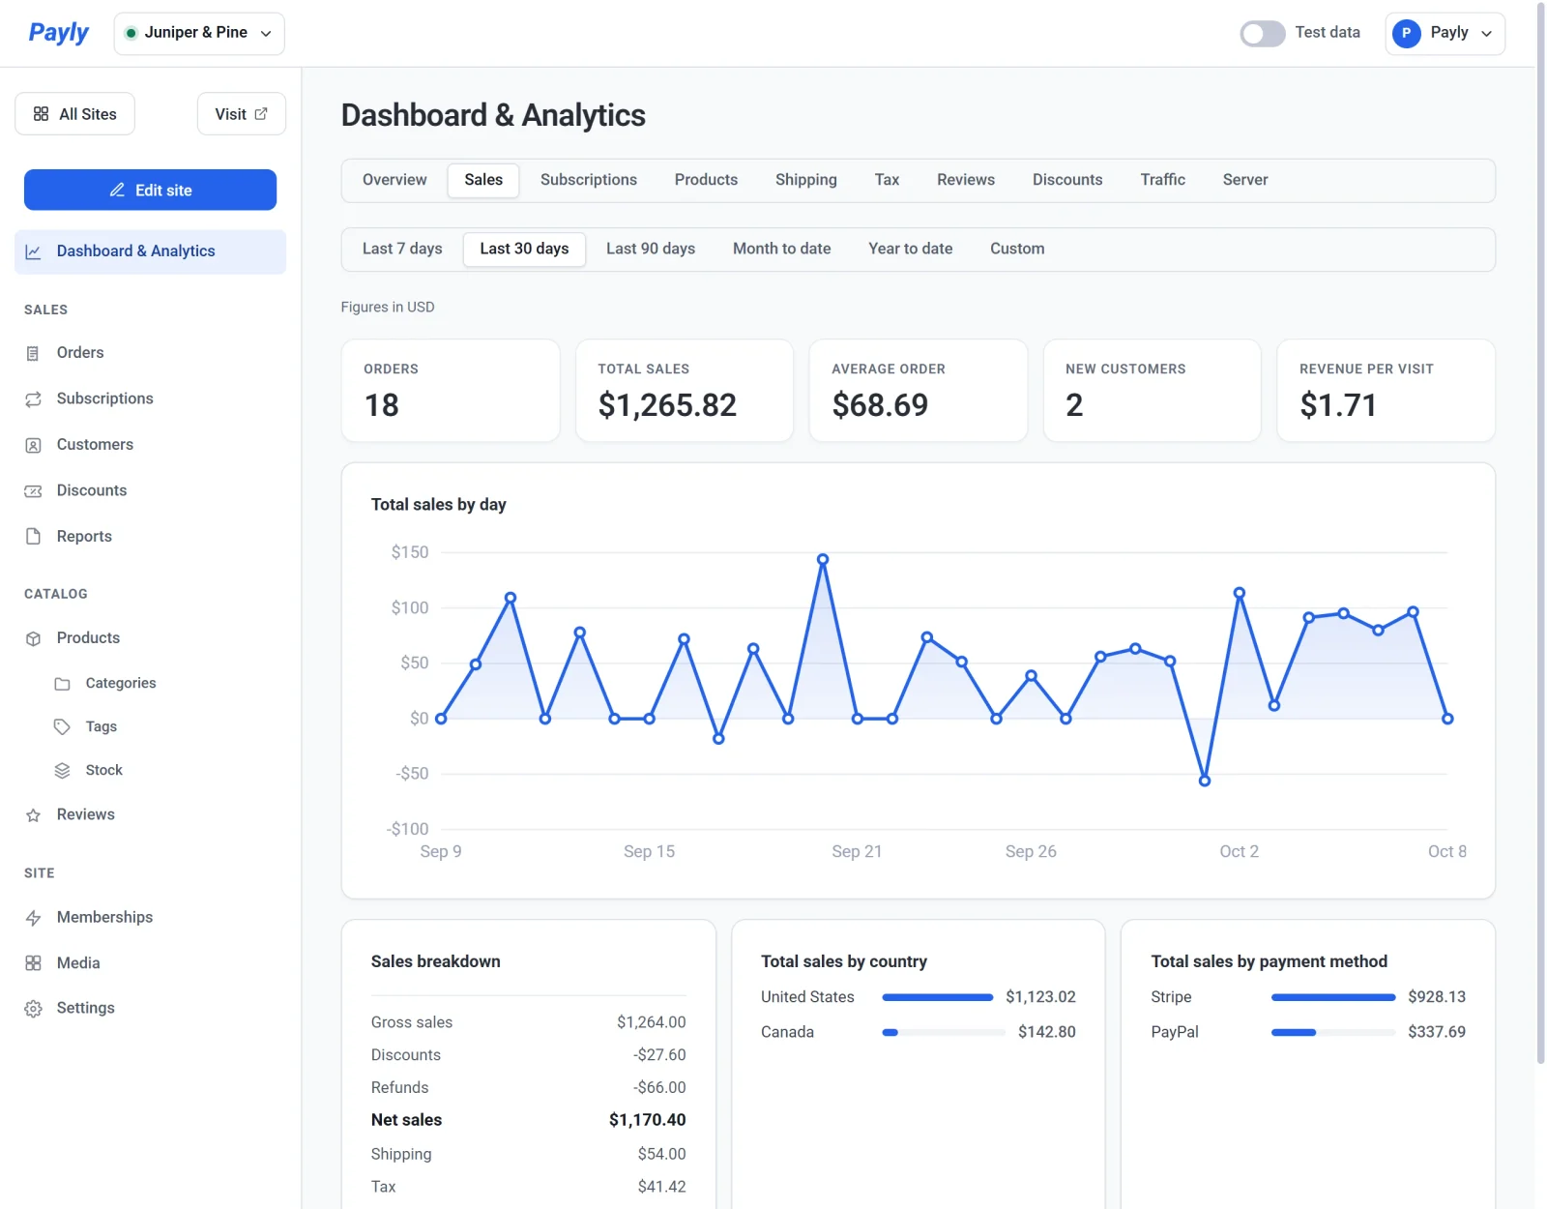Click the Stock layers icon
The image size is (1547, 1209).
(x=62, y=771)
